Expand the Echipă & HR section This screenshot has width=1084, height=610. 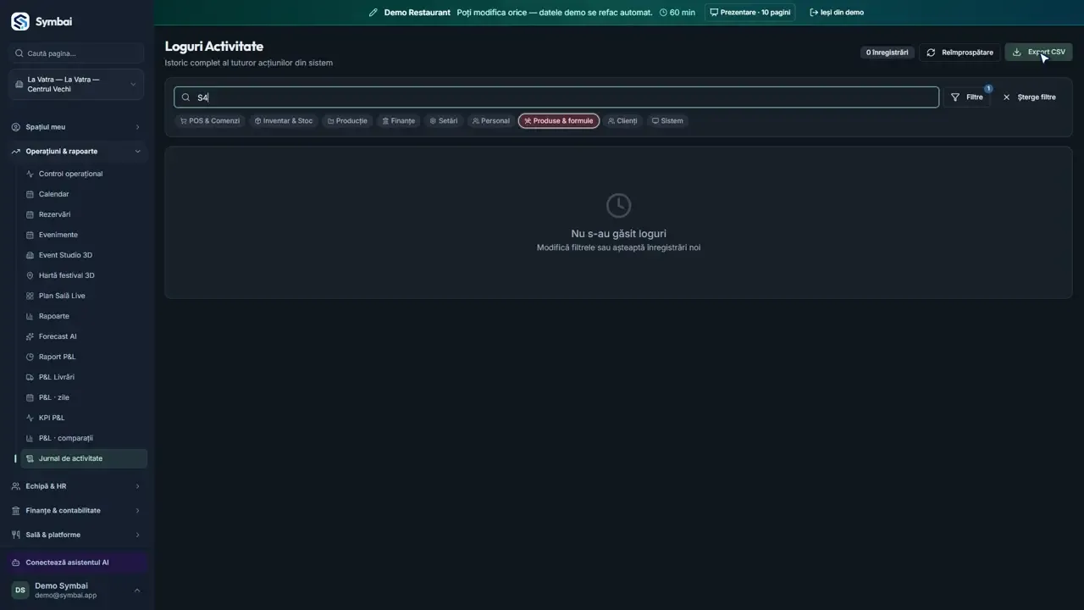[77, 486]
